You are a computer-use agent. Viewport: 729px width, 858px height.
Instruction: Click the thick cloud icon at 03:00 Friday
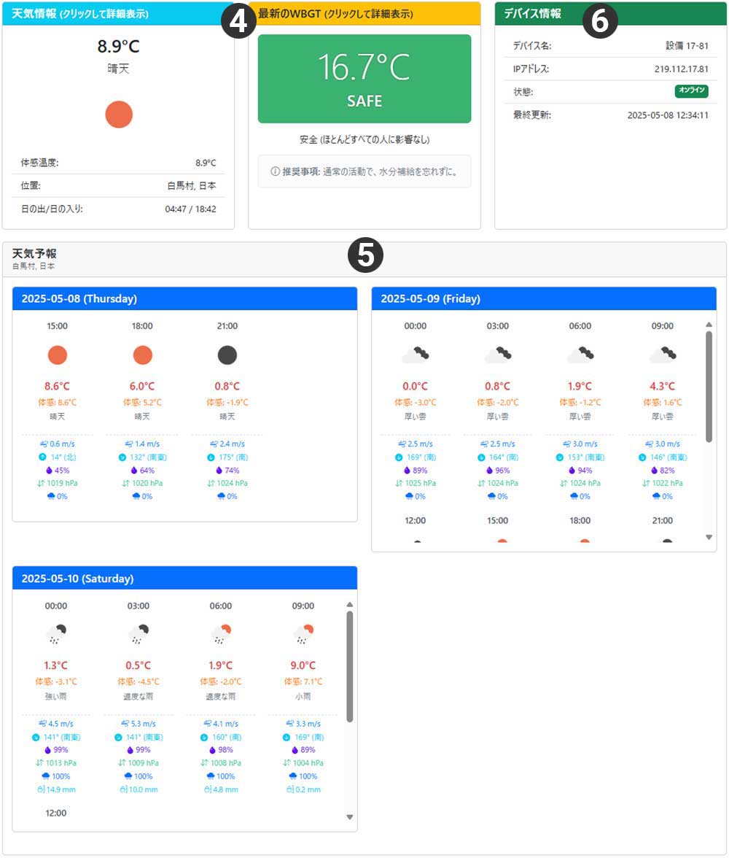pyautogui.click(x=498, y=352)
